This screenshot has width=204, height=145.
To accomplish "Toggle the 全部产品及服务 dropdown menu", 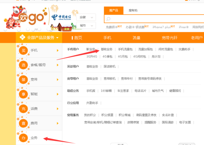I will click(39, 38).
